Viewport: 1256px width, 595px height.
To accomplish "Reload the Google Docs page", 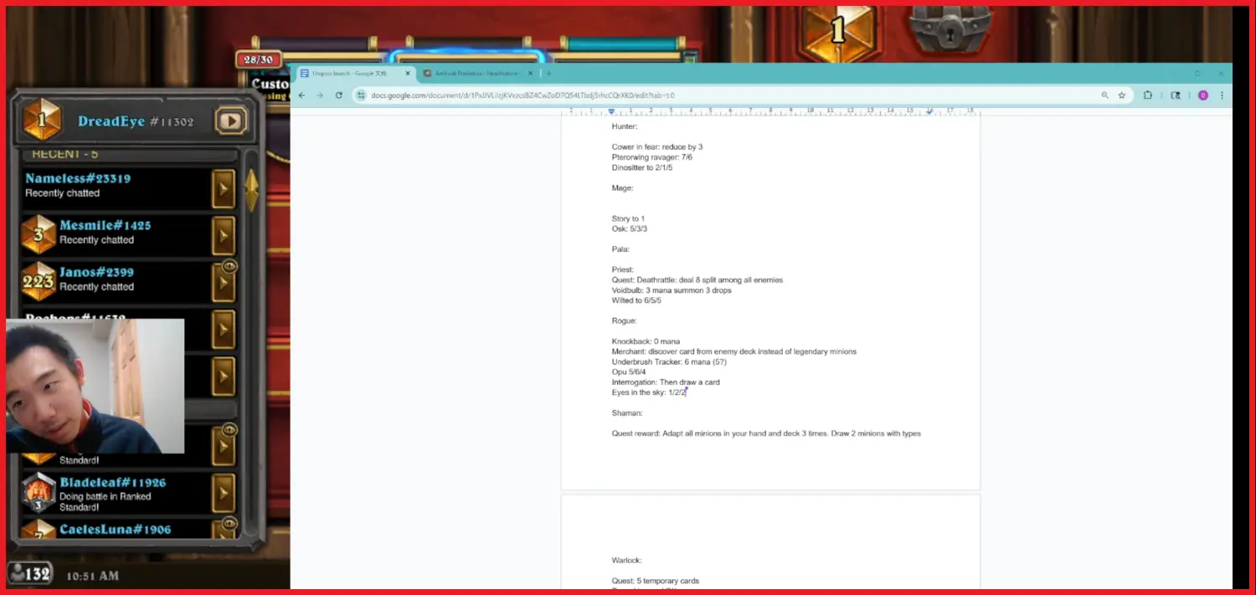I will pyautogui.click(x=338, y=95).
